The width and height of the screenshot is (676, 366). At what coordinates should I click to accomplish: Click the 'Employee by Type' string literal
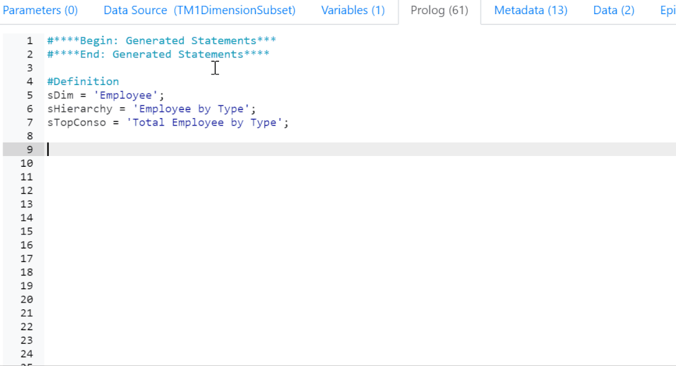(x=191, y=109)
